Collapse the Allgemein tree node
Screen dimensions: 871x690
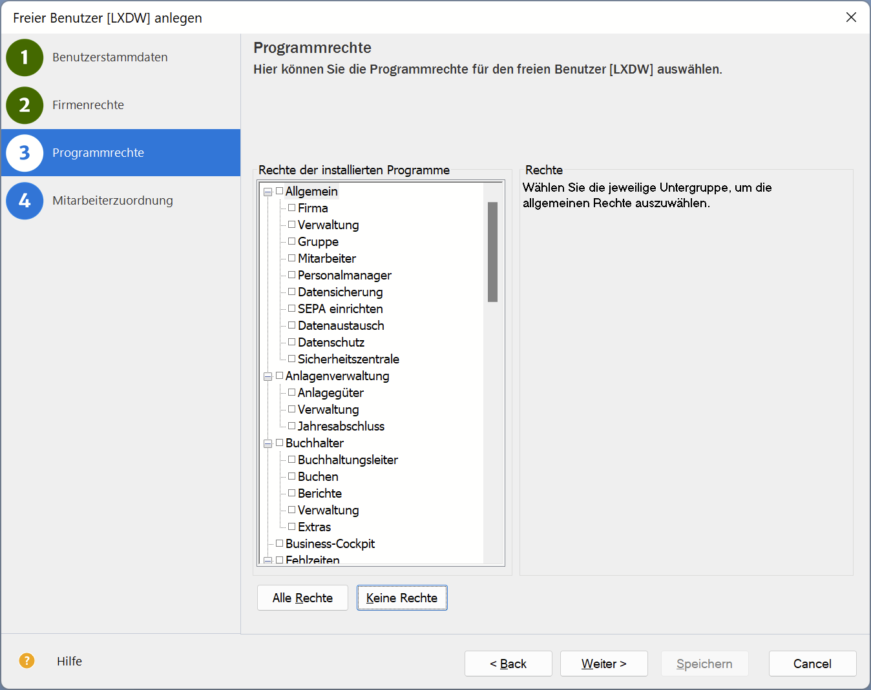point(268,192)
